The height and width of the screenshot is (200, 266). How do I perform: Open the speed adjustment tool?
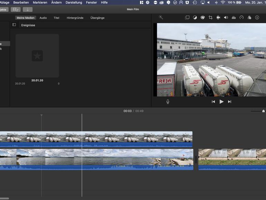(x=241, y=17)
